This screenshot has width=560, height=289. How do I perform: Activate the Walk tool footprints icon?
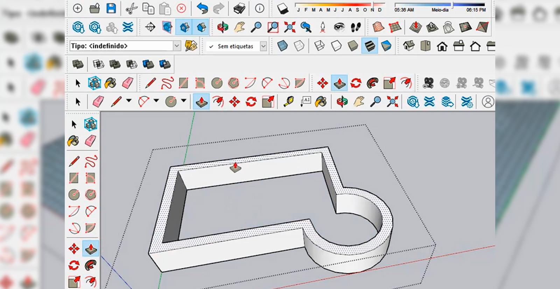pos(356,27)
